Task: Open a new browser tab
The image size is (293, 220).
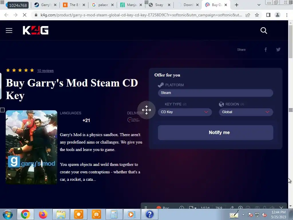Action: [x=237, y=5]
